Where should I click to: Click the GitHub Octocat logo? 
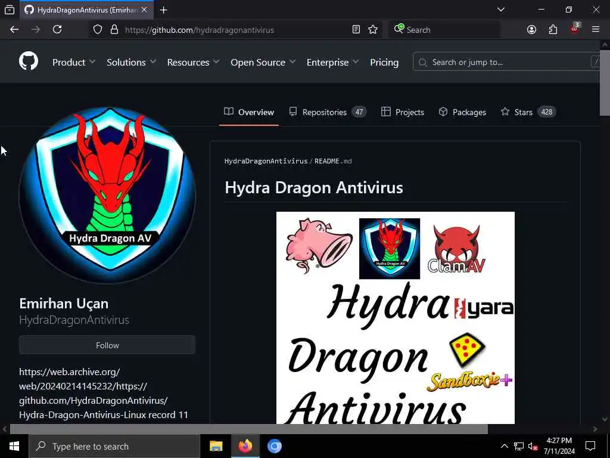point(29,61)
